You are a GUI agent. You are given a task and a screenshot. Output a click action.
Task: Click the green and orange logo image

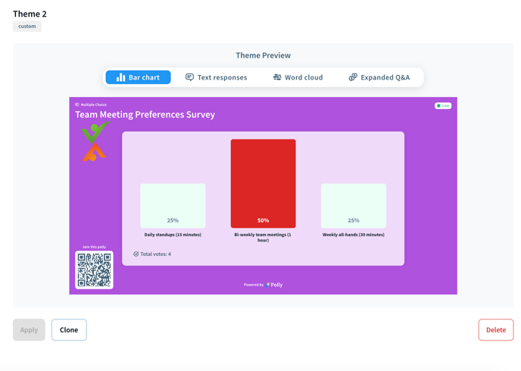click(x=95, y=142)
